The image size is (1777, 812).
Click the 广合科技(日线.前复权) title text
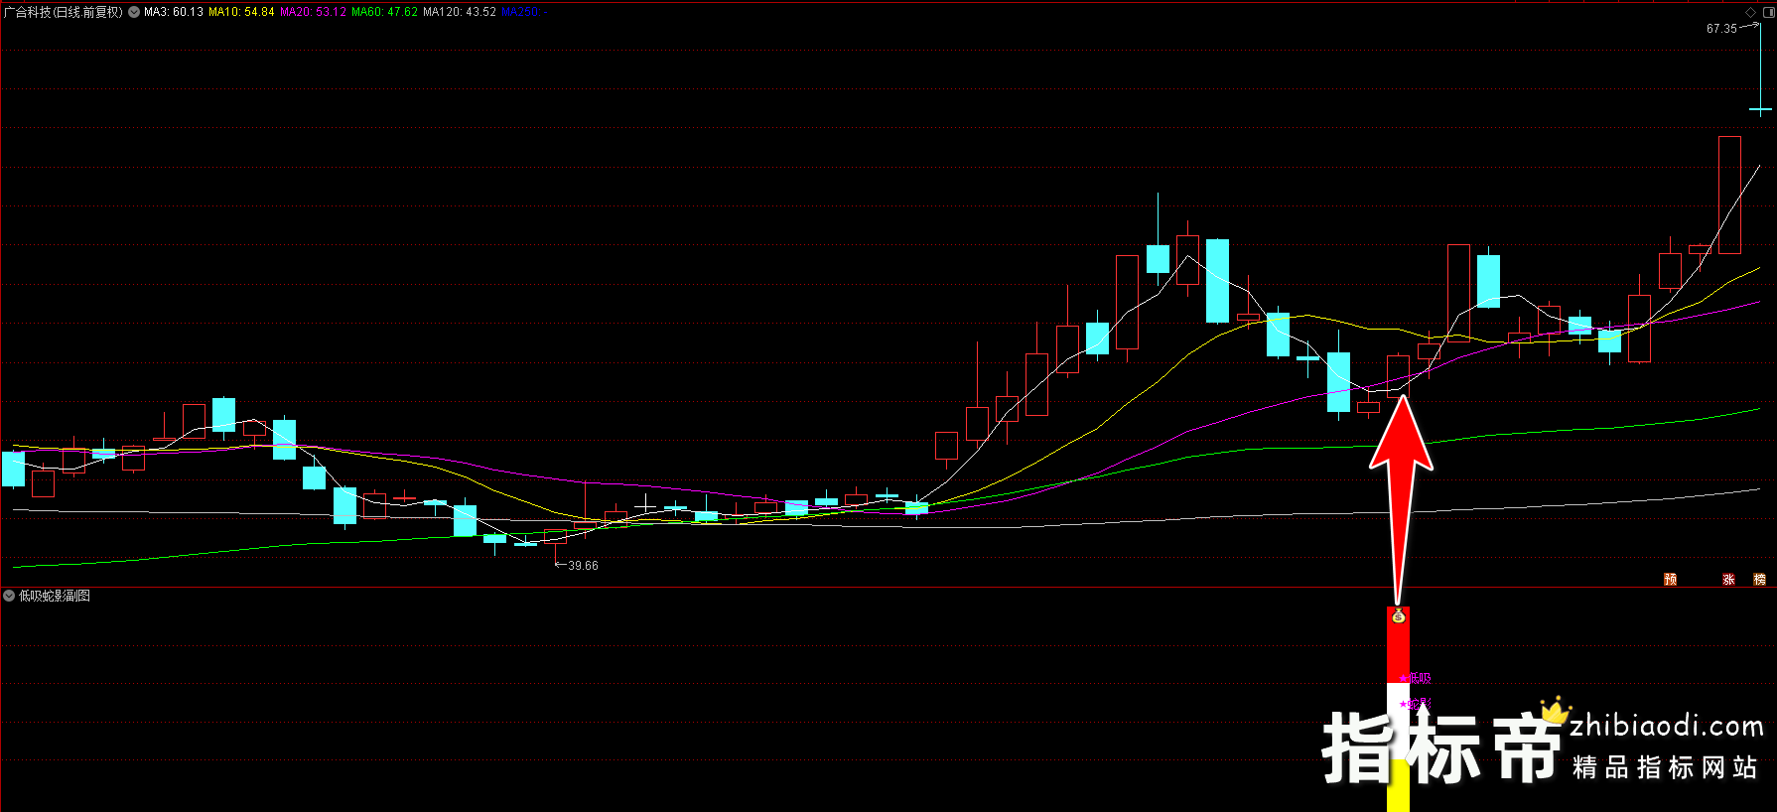click(63, 12)
